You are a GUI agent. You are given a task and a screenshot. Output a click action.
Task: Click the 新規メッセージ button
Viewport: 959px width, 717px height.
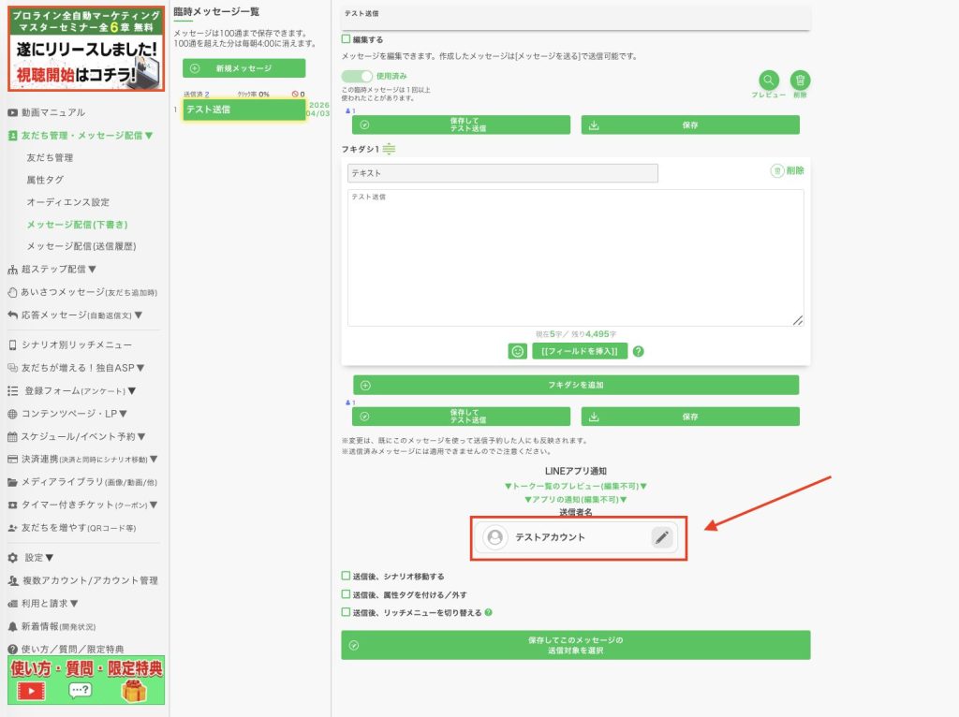pyautogui.click(x=243, y=68)
